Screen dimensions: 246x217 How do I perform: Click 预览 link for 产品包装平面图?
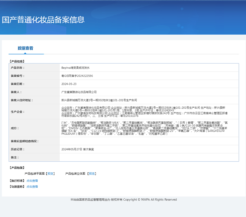click(x=51, y=174)
